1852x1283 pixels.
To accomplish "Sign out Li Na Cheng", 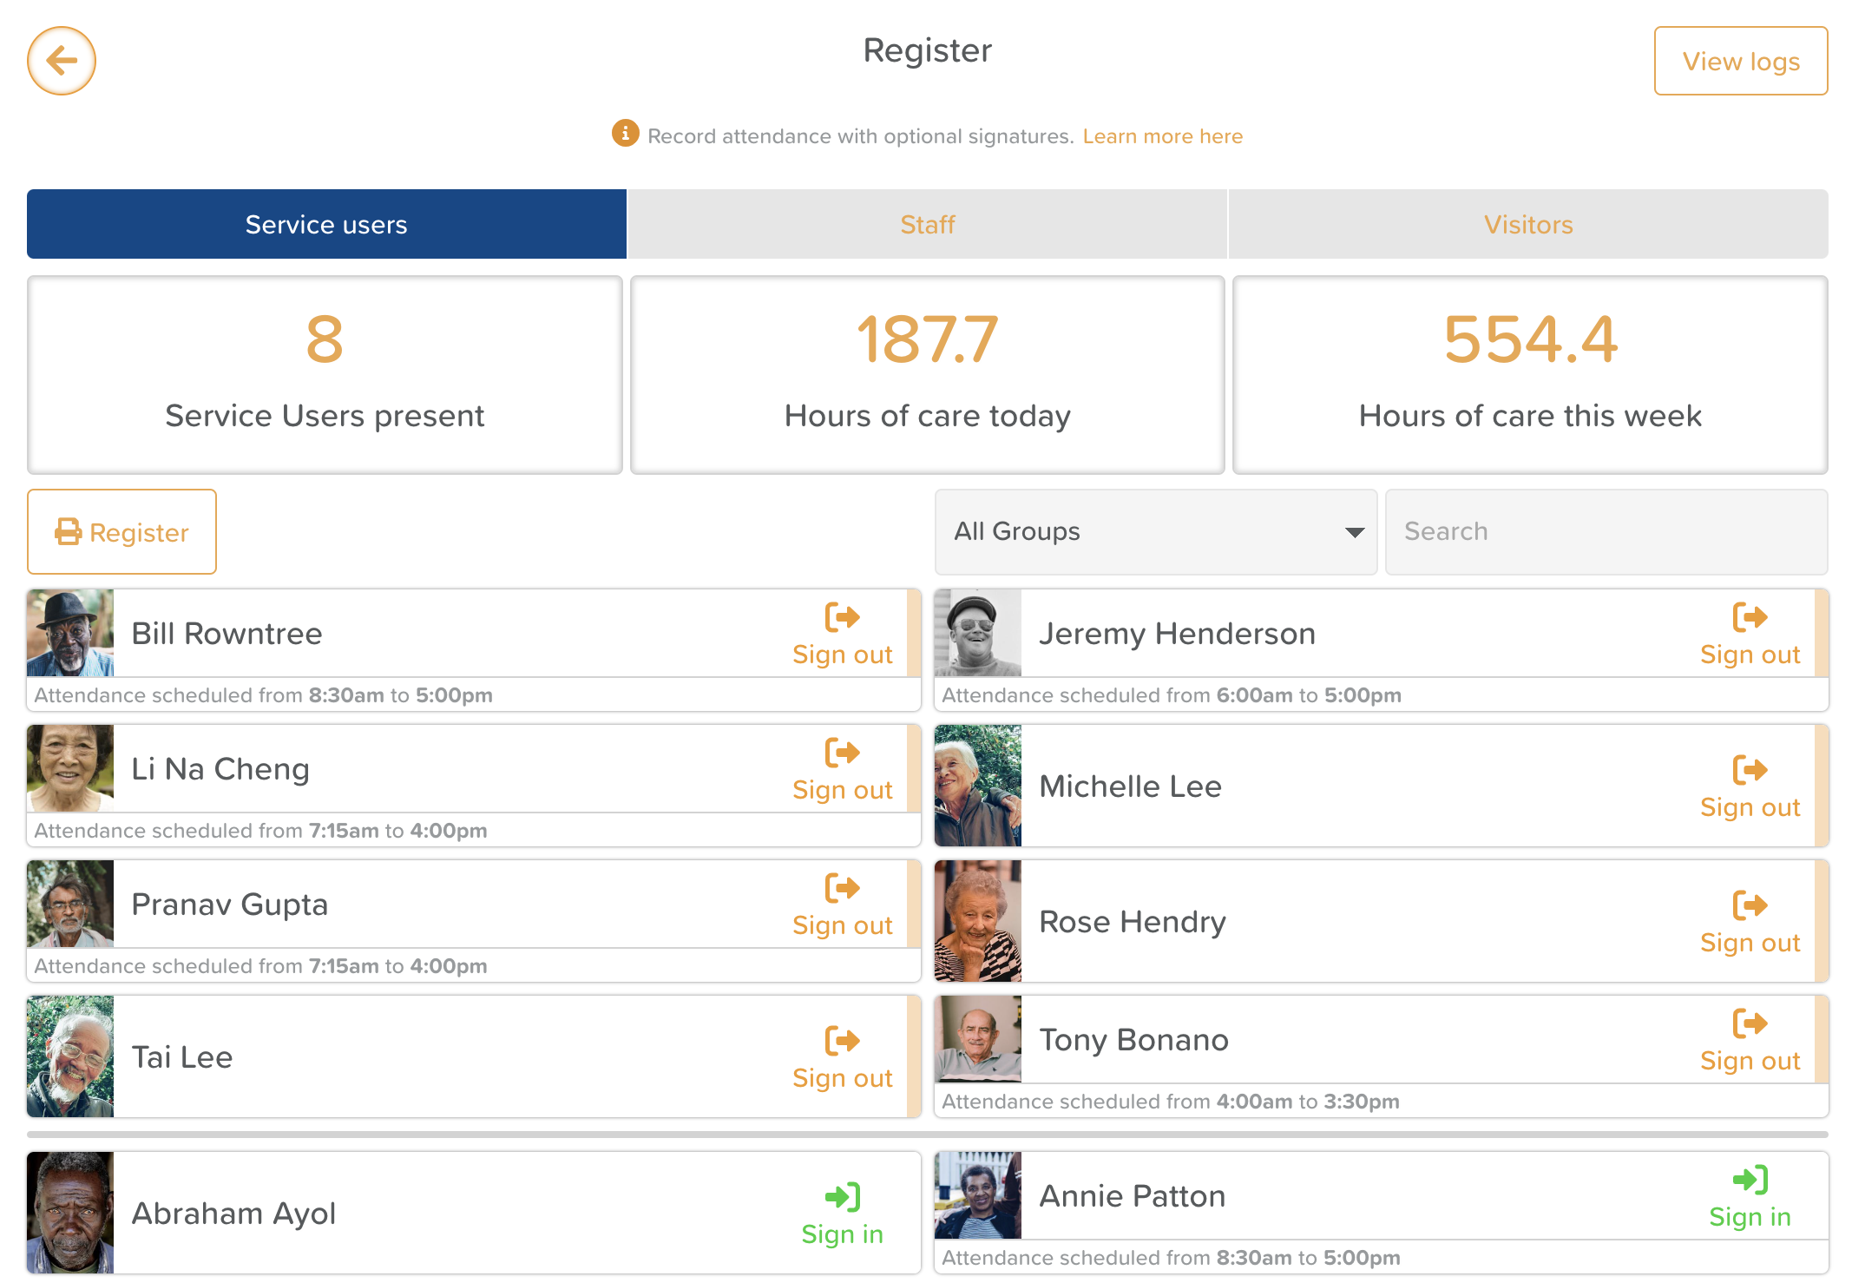I will click(x=842, y=770).
